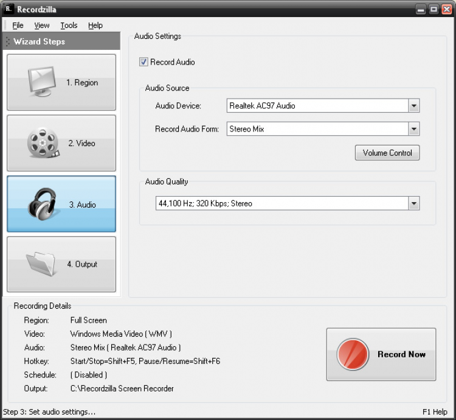Click 'Step 3: Set audio settings...' status text
Viewport: 456px width, 420px height.
(x=49, y=412)
